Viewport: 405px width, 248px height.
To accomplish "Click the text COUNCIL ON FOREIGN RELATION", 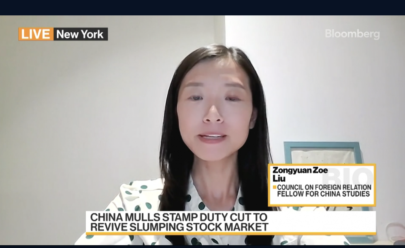I will 324,187.
